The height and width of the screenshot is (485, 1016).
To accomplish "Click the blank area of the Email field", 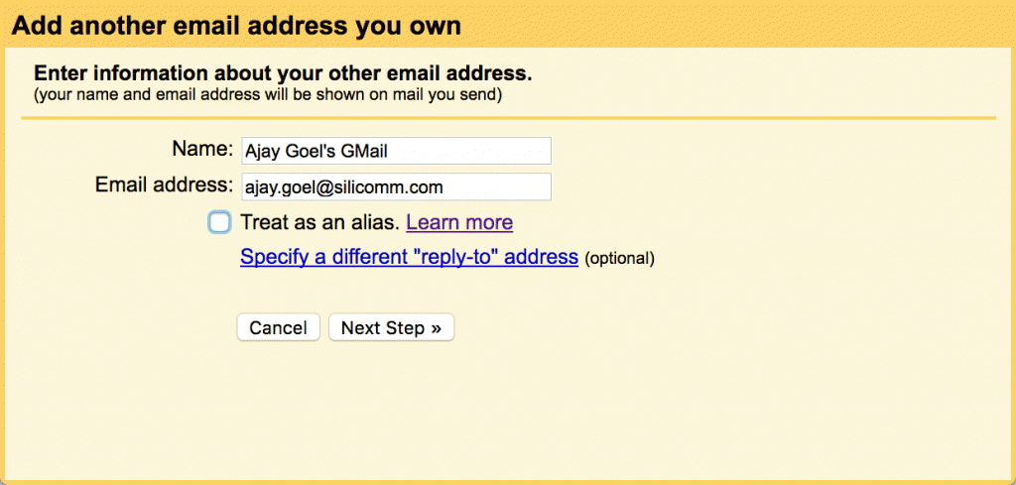I will [498, 187].
